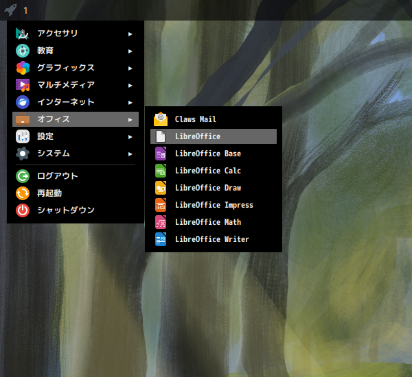Viewport: 412px width, 377px height.
Task: Select the オフィス menu entry
Action: [x=76, y=119]
